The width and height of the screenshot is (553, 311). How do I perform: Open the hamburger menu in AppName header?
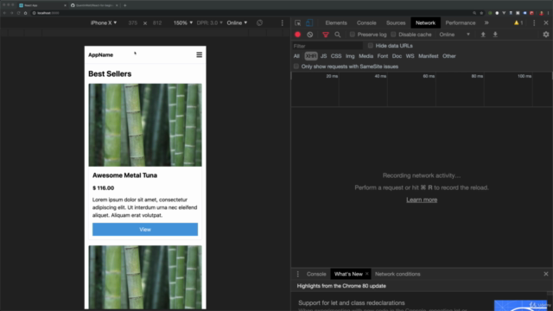(200, 54)
